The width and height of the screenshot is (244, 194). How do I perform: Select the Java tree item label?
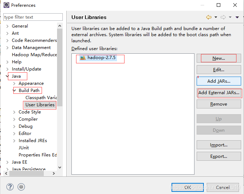[x=16, y=76]
